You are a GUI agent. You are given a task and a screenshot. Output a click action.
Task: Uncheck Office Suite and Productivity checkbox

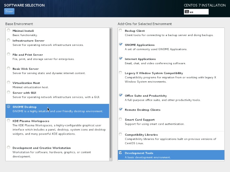[x=121, y=95]
